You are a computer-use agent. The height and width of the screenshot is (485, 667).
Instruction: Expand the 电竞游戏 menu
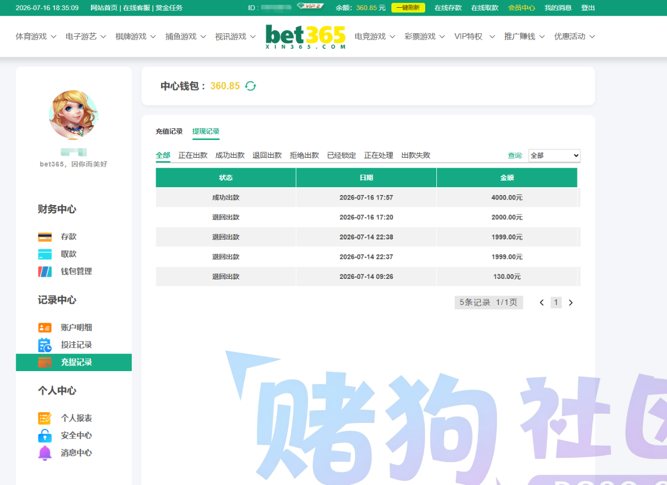(375, 37)
